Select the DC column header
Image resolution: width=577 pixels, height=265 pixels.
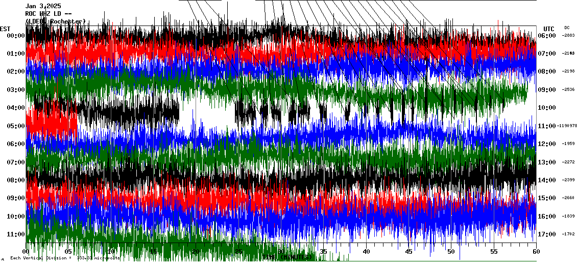tap(567, 28)
